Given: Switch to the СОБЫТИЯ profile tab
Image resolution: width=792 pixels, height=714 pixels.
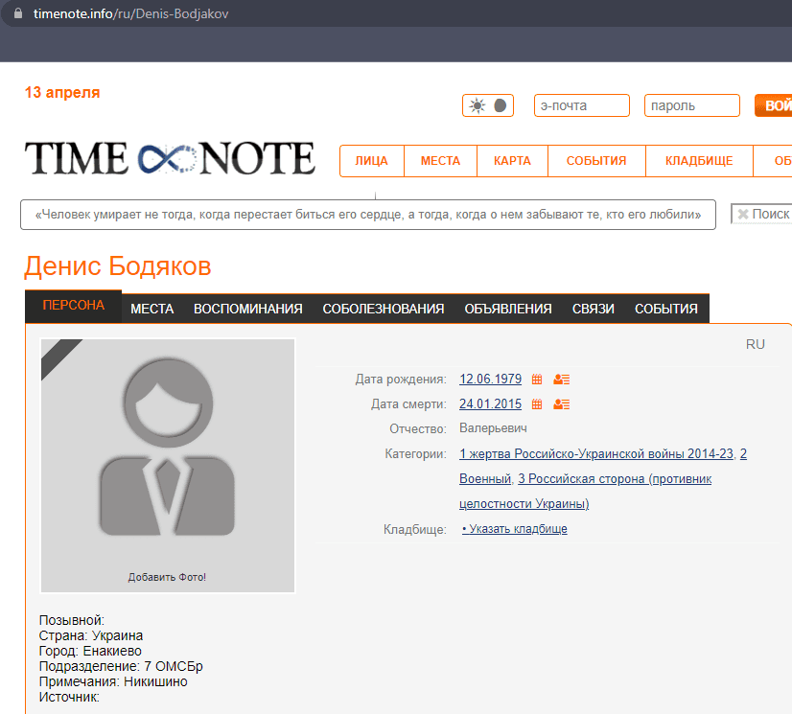Looking at the screenshot, I should 666,309.
